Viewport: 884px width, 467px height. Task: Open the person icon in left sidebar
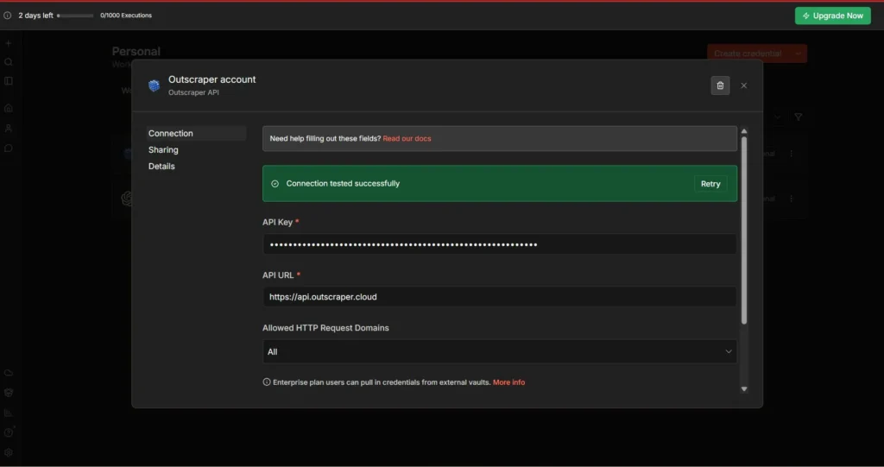pyautogui.click(x=9, y=128)
